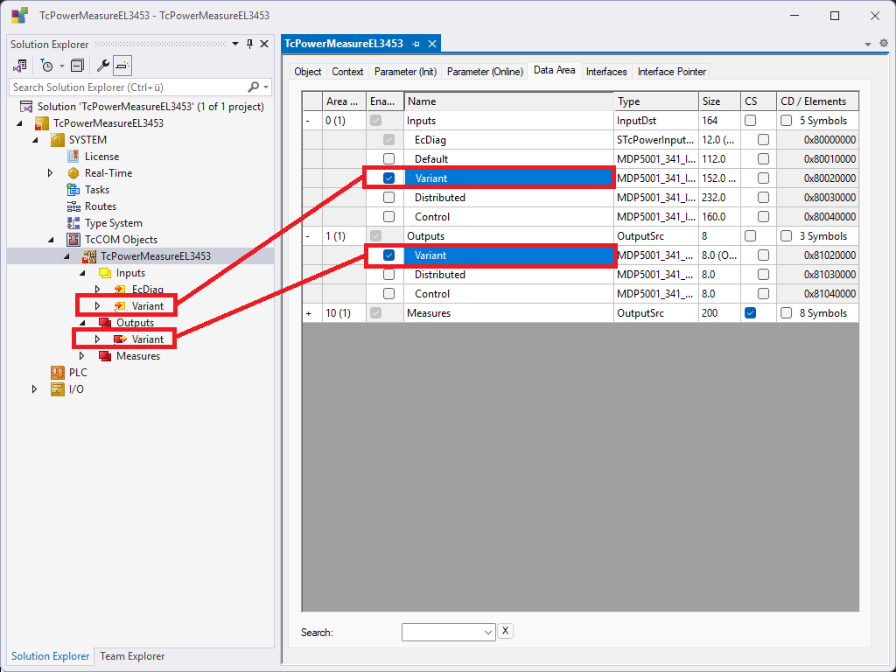Select the License node icon in tree
This screenshot has width=896, height=672.
[x=73, y=157]
